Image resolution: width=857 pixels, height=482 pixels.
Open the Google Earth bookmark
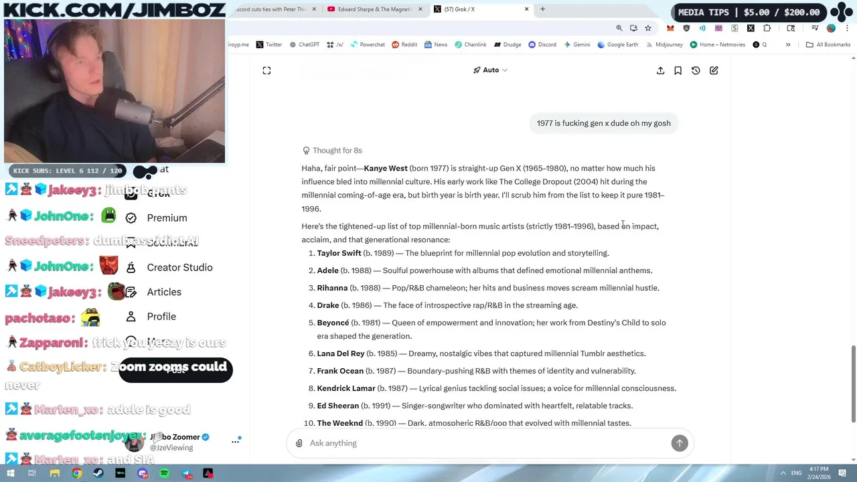[618, 45]
